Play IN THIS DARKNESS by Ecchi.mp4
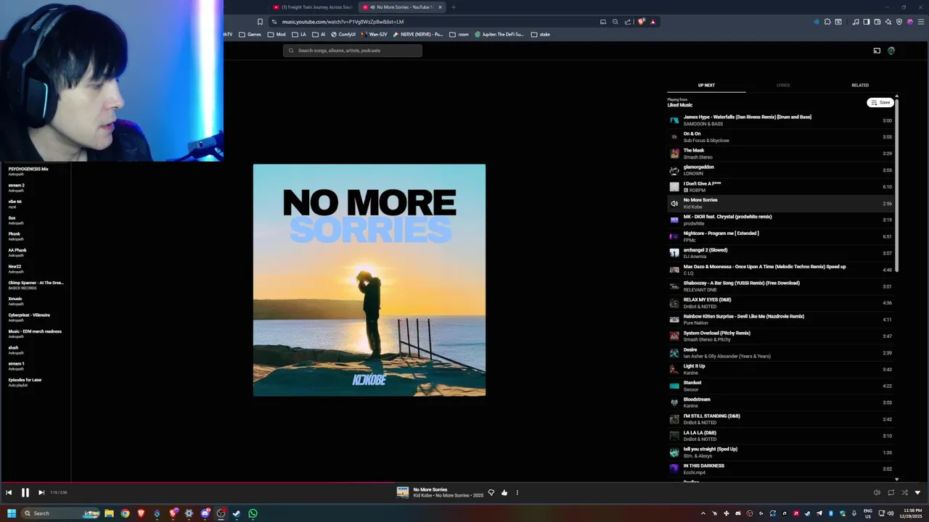 click(x=780, y=468)
